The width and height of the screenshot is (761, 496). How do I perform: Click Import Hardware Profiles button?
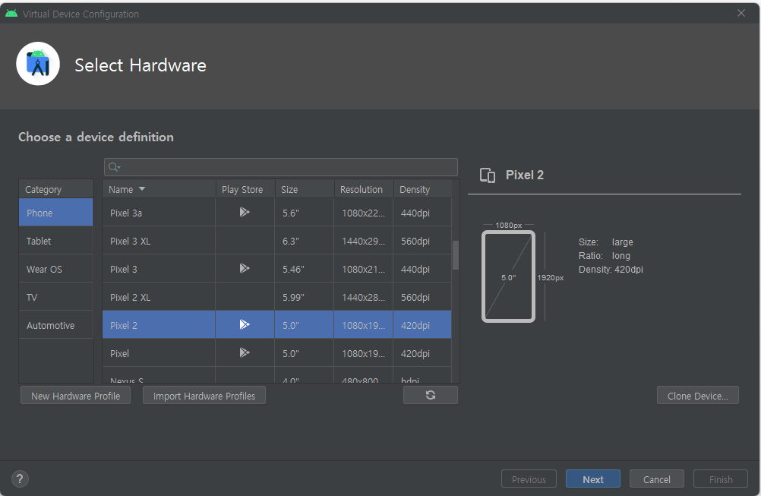[x=204, y=396]
